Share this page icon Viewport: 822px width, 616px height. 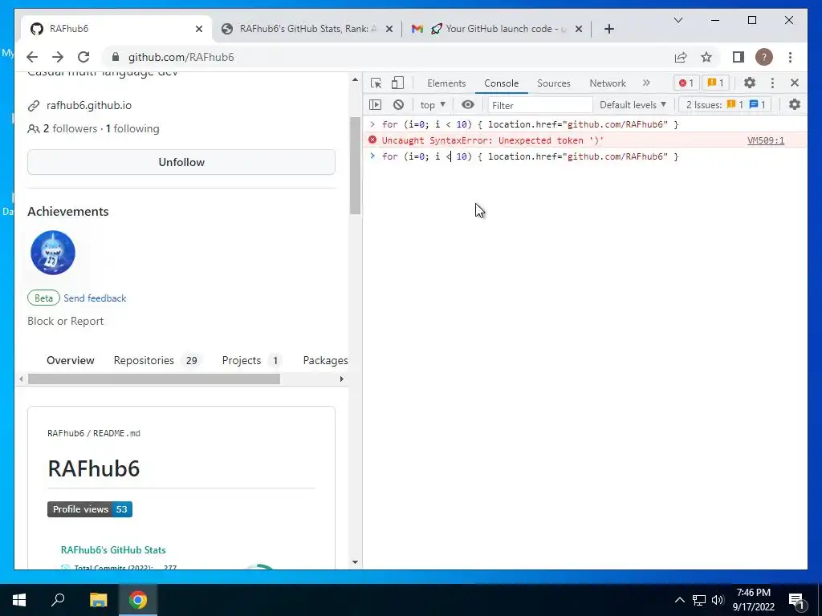tap(681, 57)
